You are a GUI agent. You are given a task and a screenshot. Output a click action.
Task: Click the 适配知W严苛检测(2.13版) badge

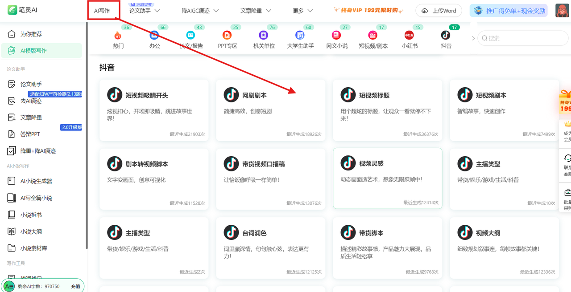(x=55, y=94)
